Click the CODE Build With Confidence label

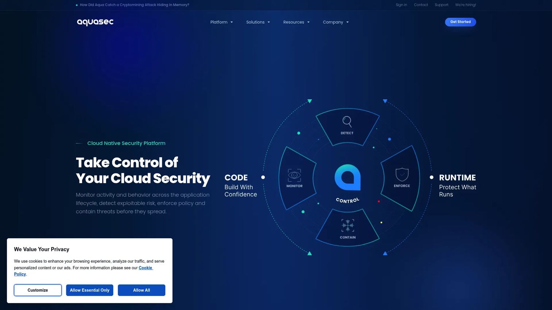pos(241,185)
